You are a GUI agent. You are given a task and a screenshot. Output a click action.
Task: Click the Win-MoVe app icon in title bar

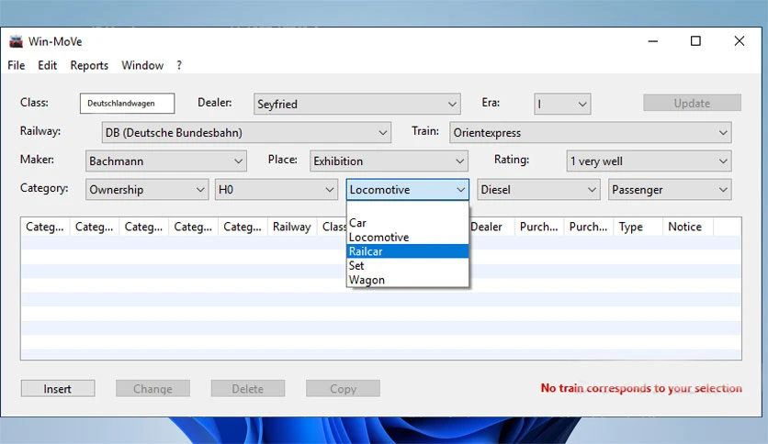coord(17,41)
